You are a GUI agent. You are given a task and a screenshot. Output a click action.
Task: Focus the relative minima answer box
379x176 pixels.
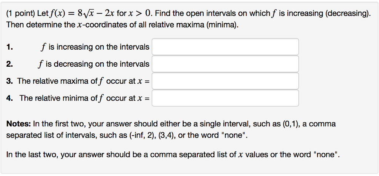coord(225,98)
